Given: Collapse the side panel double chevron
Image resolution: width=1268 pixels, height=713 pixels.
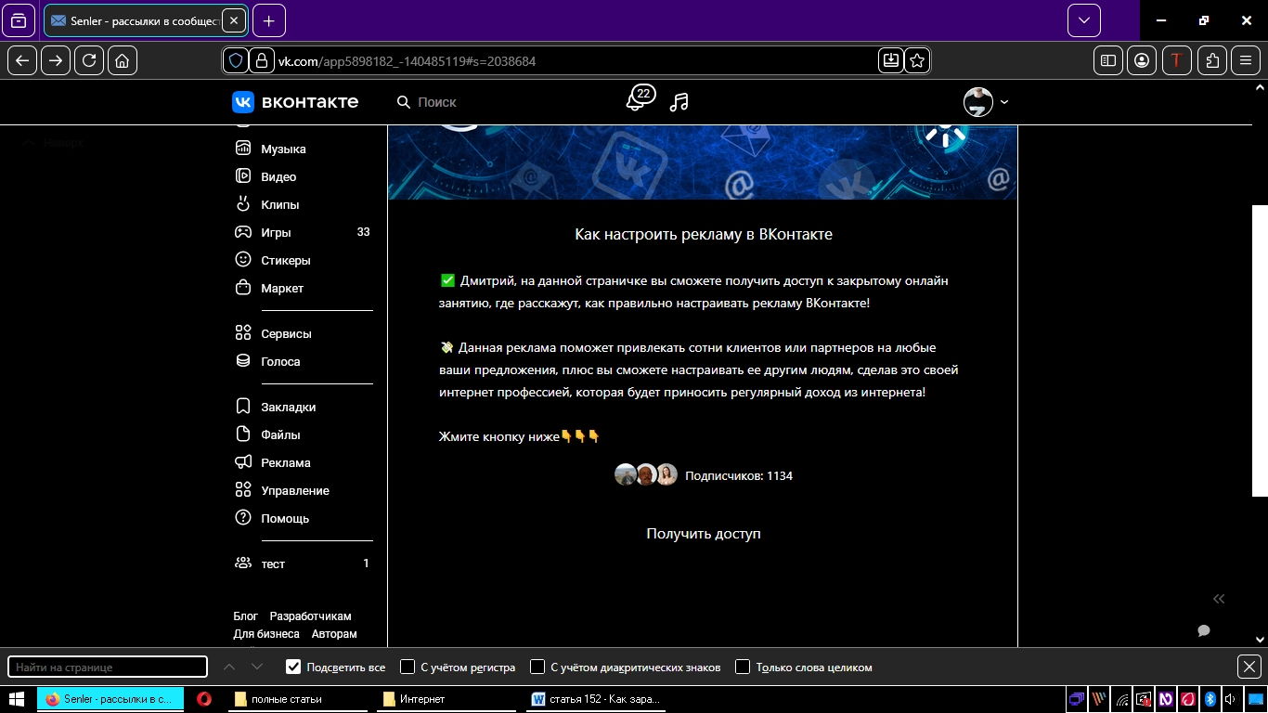Looking at the screenshot, I should (x=1219, y=599).
